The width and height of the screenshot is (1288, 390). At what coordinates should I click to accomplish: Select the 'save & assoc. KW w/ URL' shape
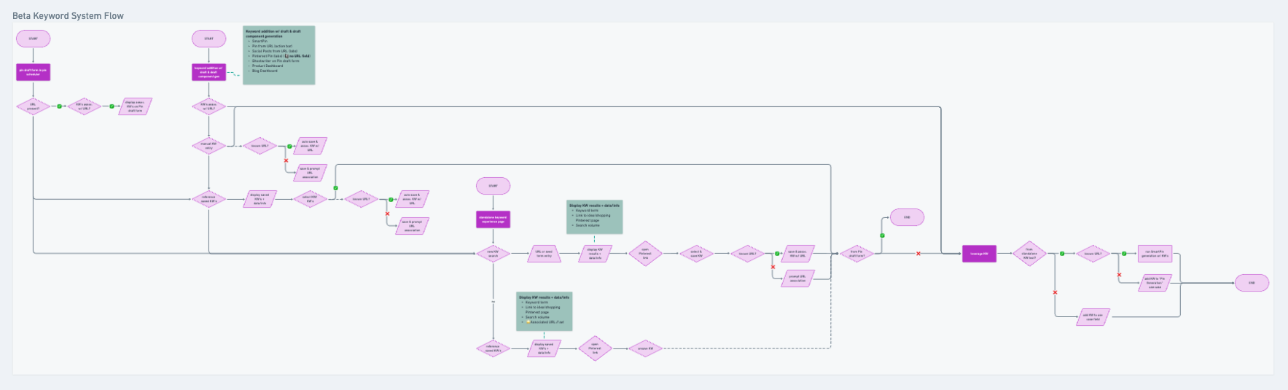click(797, 254)
